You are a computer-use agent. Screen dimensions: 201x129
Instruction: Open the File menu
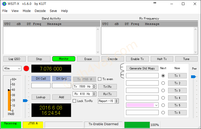(5, 11)
